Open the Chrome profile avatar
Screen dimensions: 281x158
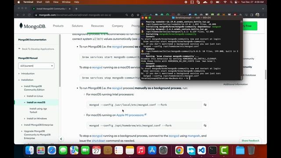coord(258,15)
